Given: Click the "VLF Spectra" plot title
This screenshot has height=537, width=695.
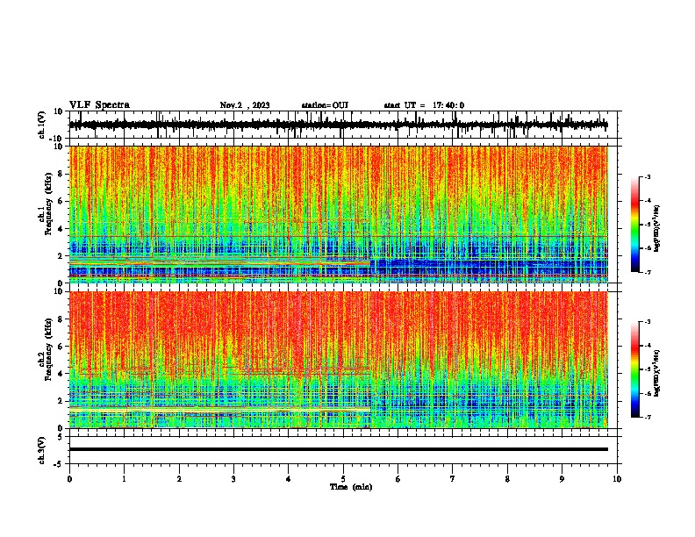Looking at the screenshot, I should coord(99,105).
